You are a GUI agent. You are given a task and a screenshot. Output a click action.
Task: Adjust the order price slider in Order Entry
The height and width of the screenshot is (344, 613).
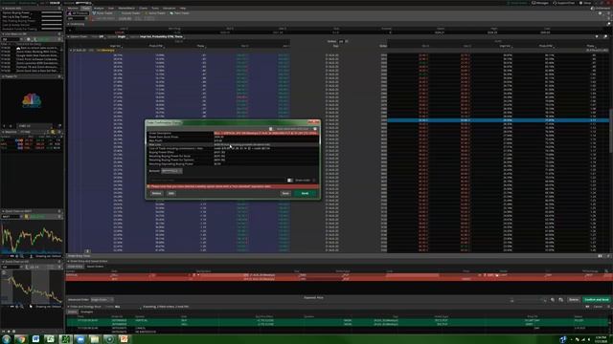click(528, 300)
